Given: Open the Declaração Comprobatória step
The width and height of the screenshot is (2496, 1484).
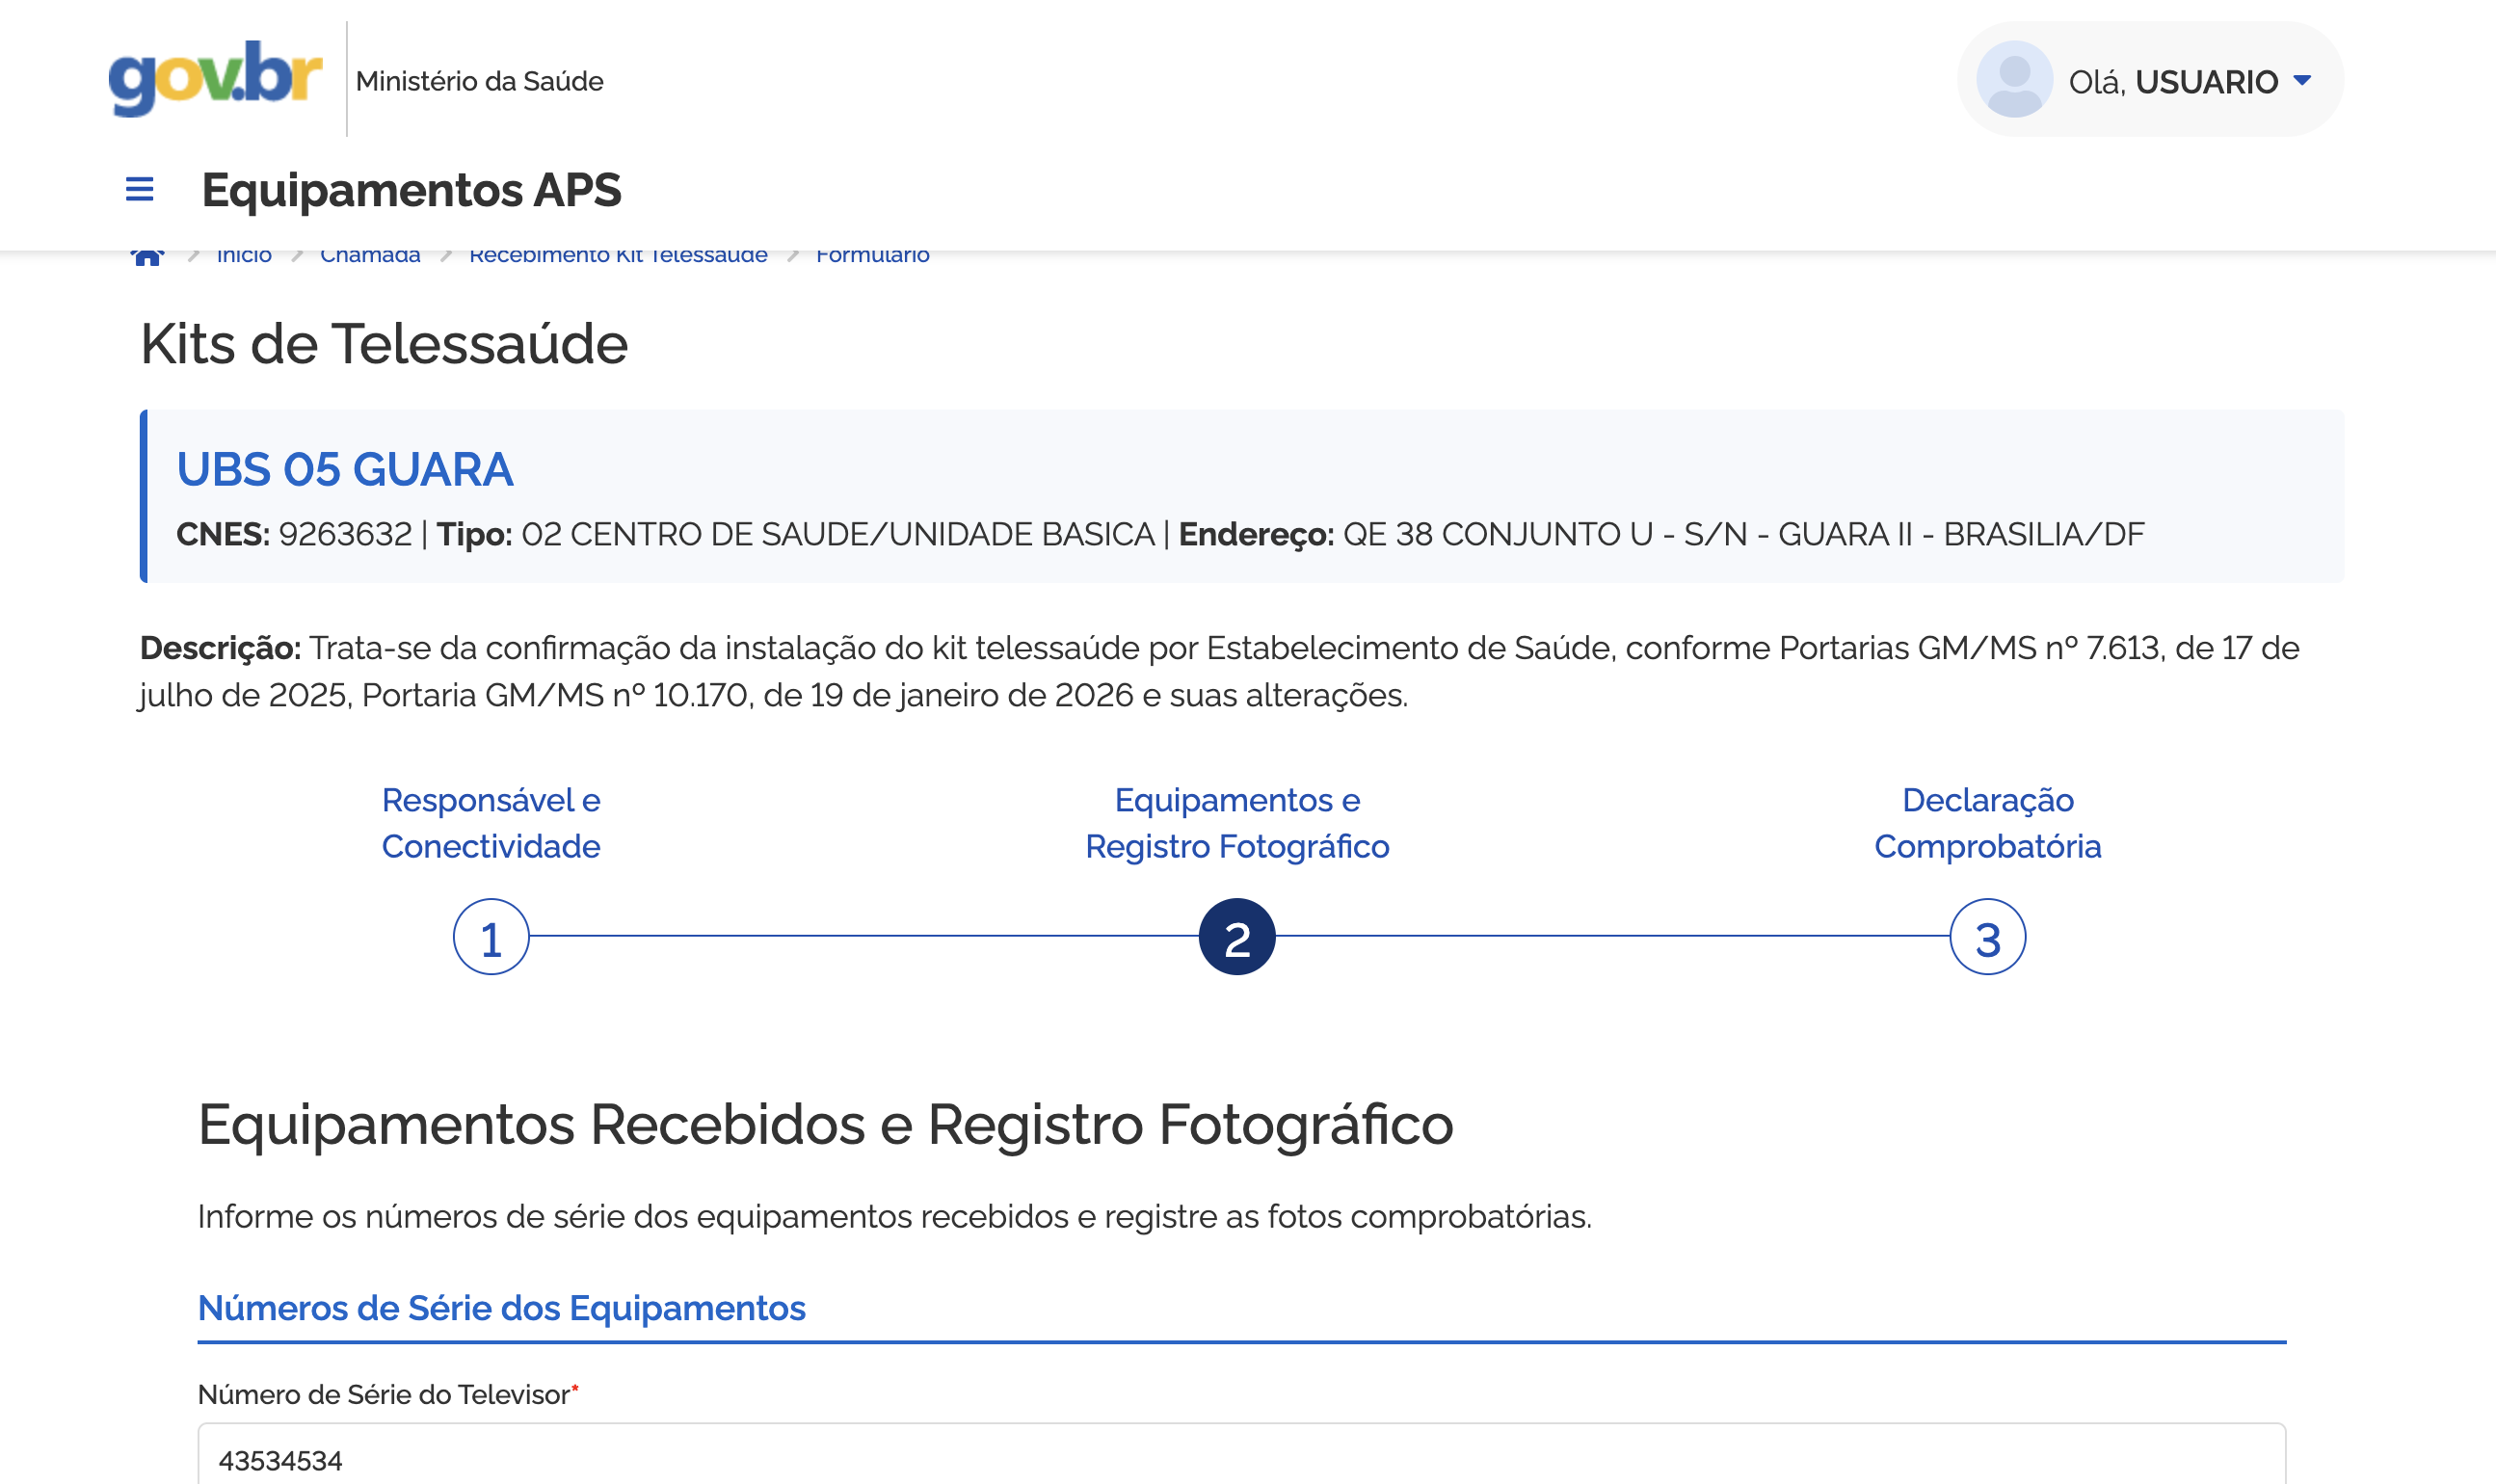Looking at the screenshot, I should pos(1987,823).
